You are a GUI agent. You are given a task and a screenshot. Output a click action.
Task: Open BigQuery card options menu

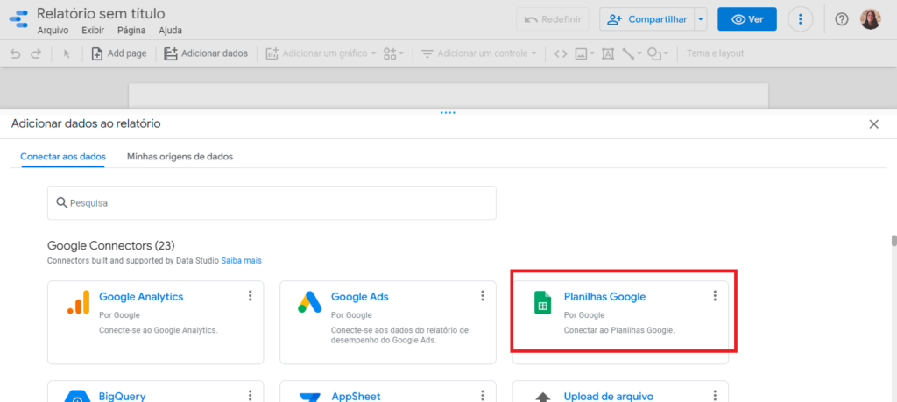(250, 395)
